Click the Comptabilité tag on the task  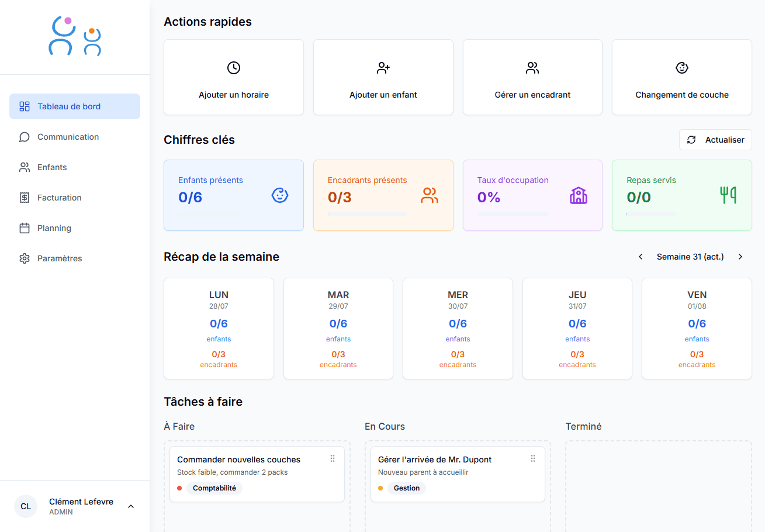(216, 488)
